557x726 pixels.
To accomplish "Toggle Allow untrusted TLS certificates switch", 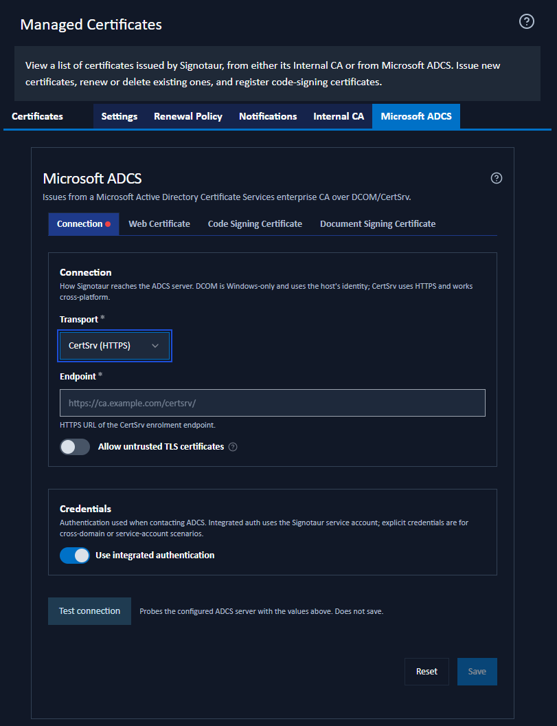I will 75,447.
